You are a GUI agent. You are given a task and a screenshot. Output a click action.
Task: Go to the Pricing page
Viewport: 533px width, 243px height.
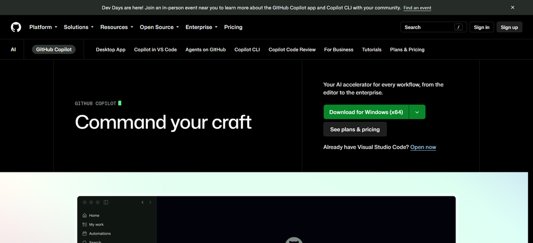tap(233, 27)
